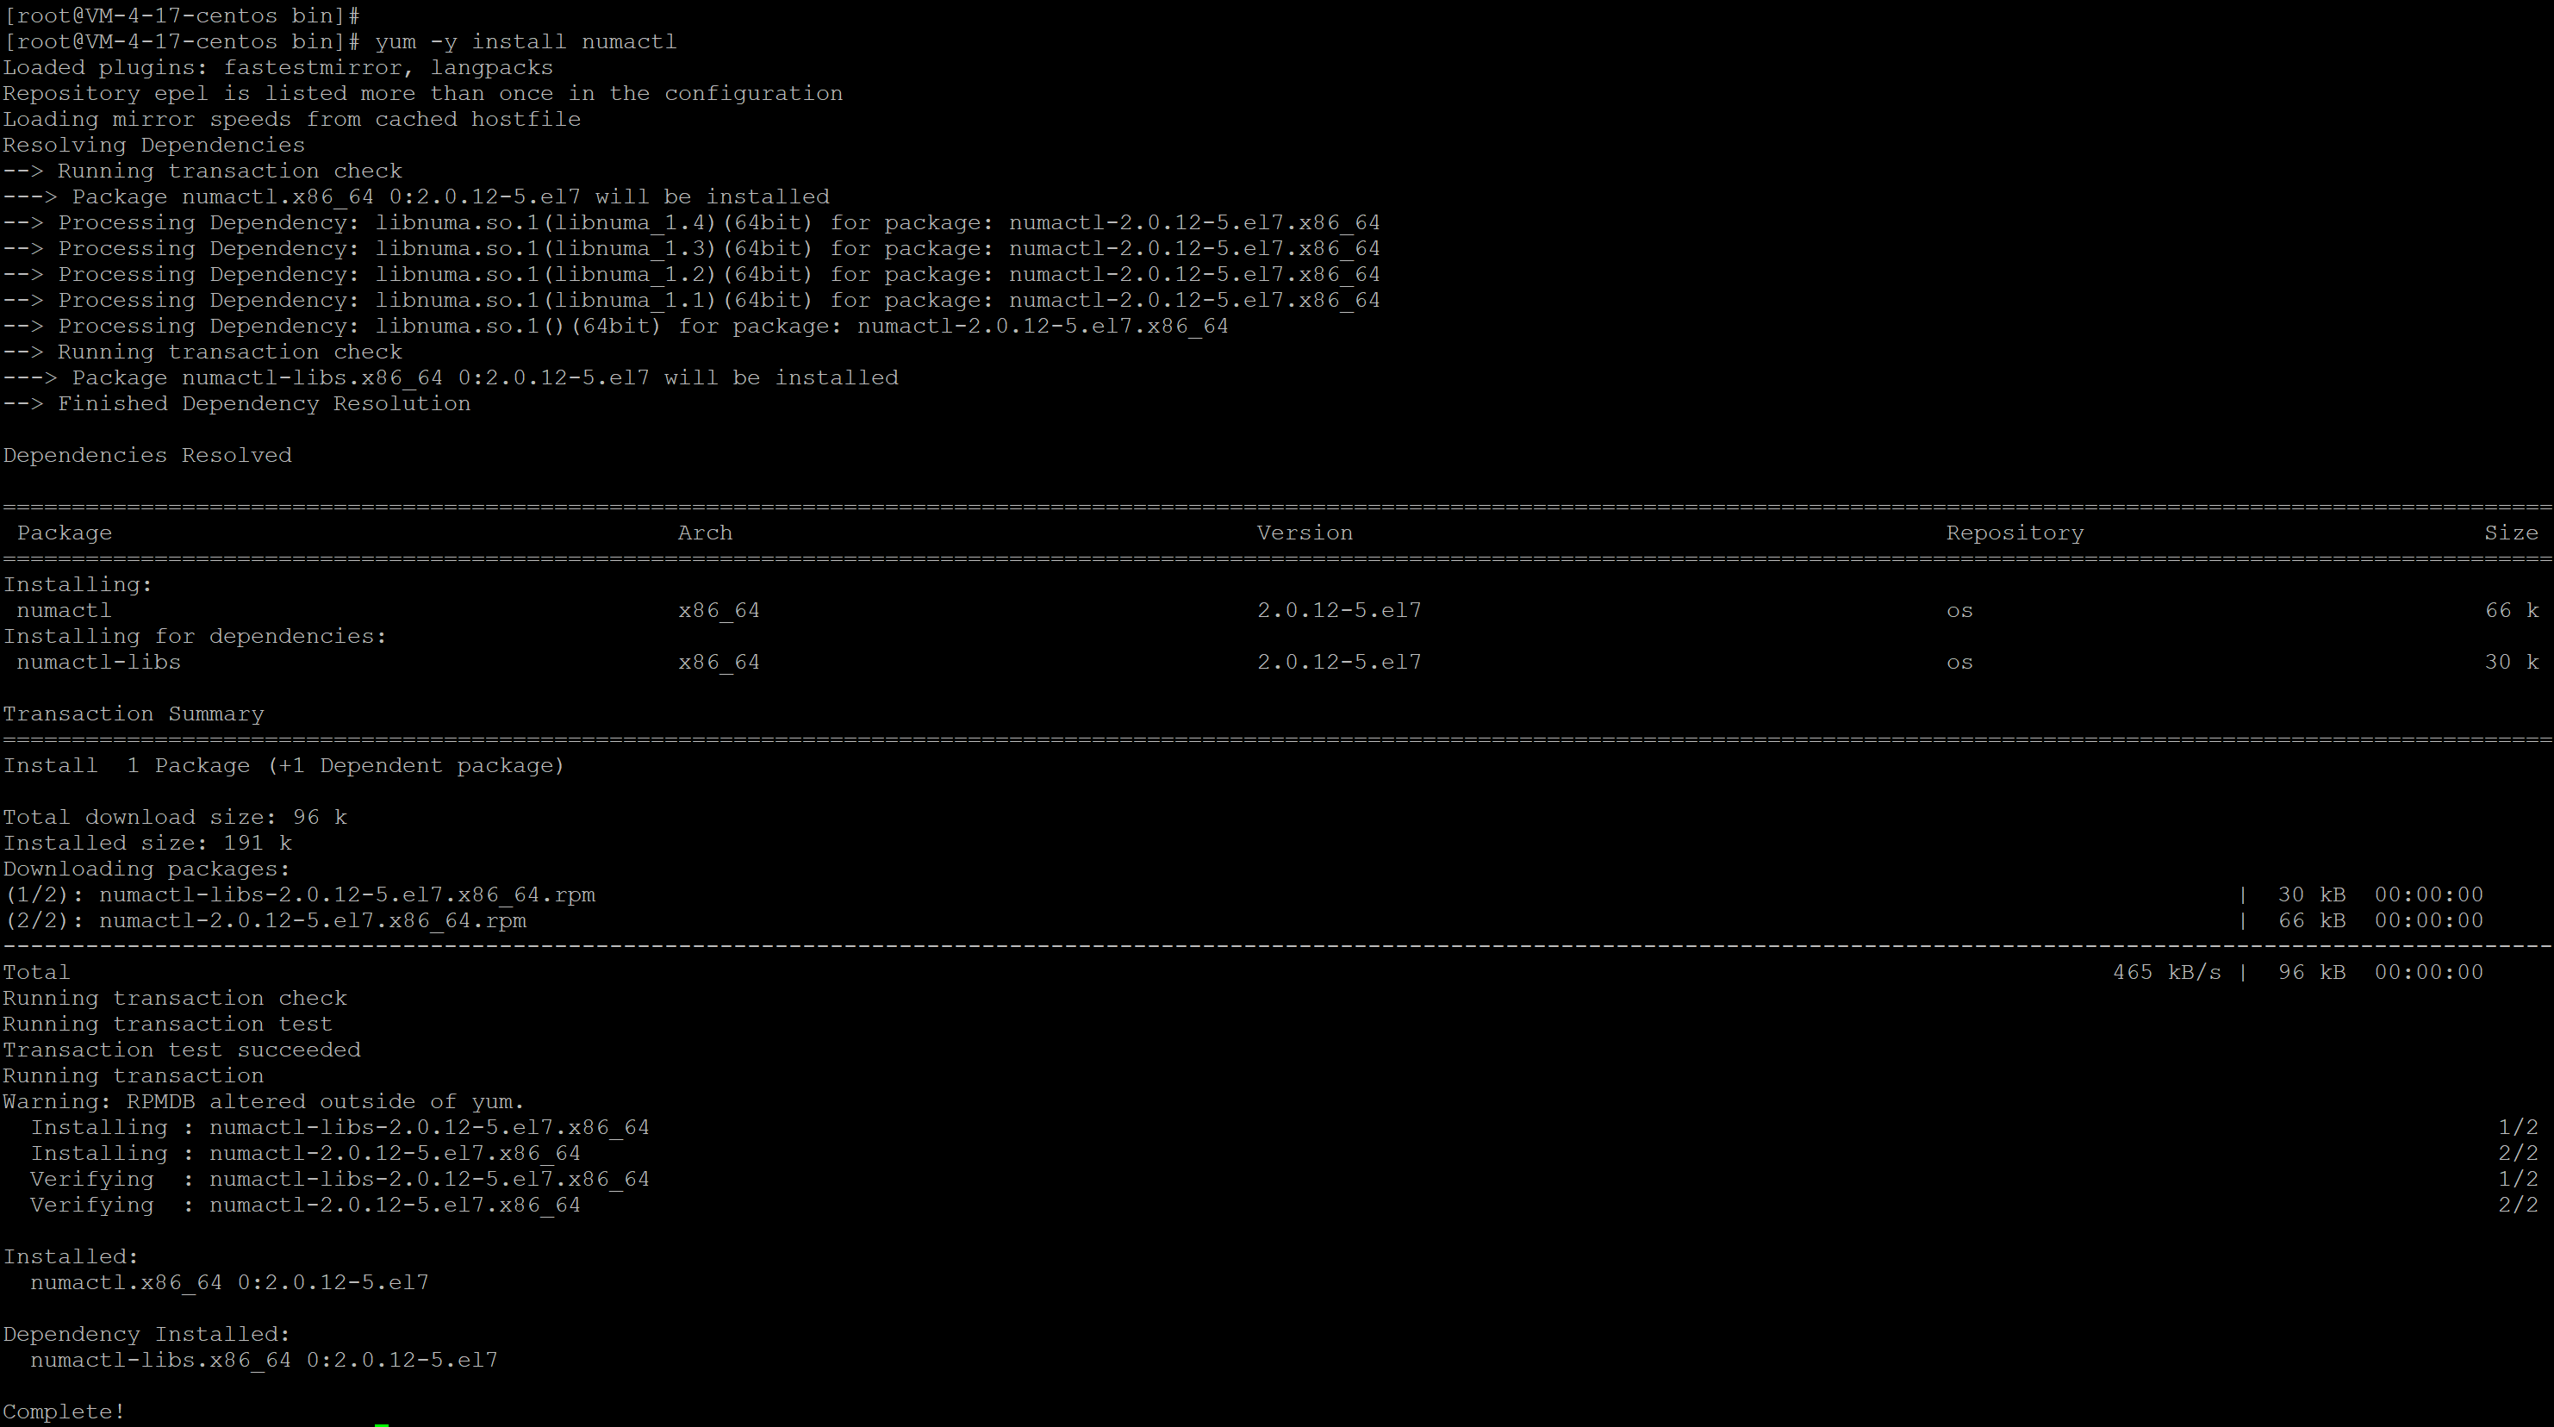Image resolution: width=2554 pixels, height=1427 pixels.
Task: Click the 'Version' column header
Action: tap(1305, 533)
